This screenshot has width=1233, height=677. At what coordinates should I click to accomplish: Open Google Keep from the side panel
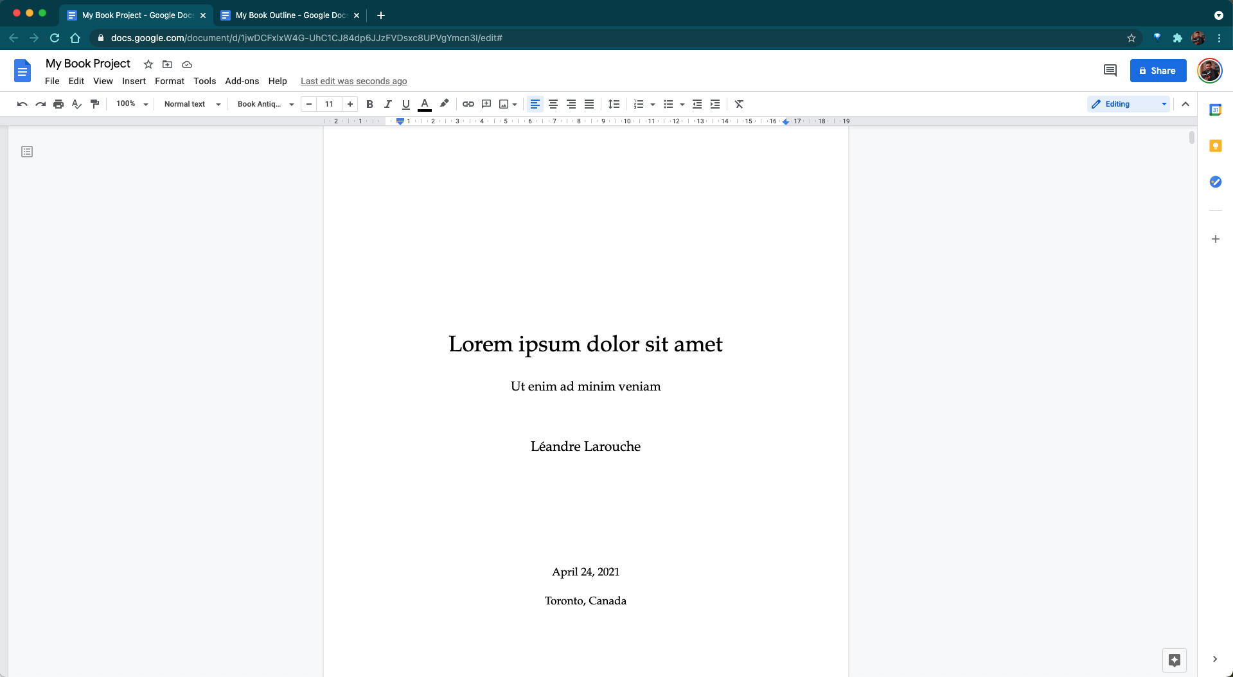(1215, 146)
